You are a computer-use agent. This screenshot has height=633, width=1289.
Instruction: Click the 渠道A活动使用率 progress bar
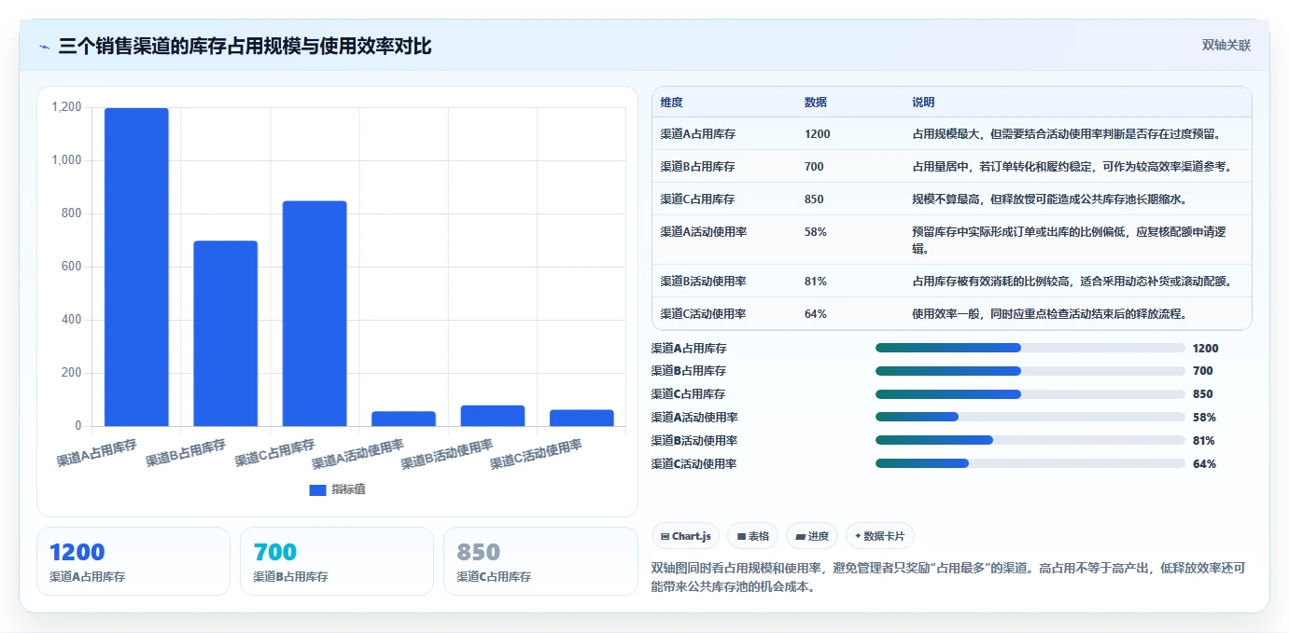(x=1030, y=417)
